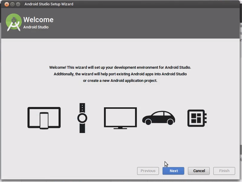The image size is (242, 182).
Task: Select the Android TV screen icon
Action: tap(120, 117)
